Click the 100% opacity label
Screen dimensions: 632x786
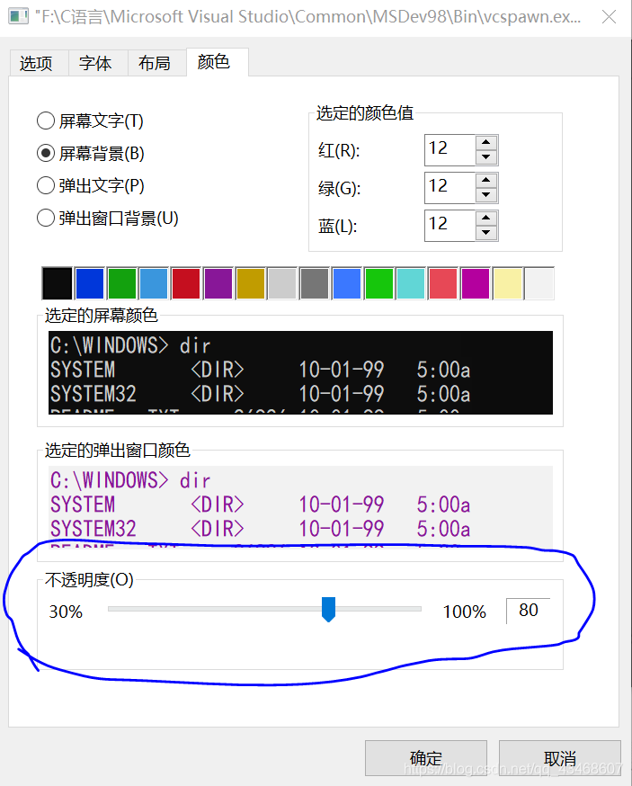coord(464,612)
